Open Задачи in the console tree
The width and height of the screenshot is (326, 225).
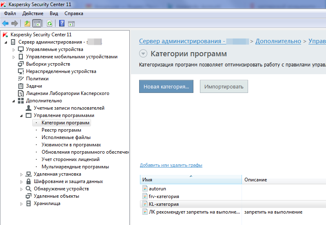(x=34, y=86)
